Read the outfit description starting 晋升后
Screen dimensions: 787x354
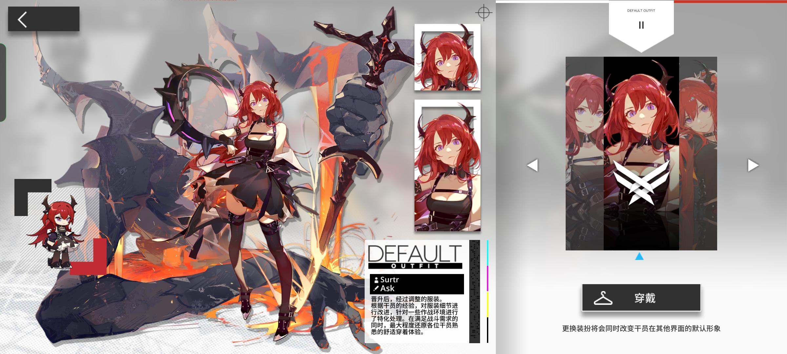click(x=414, y=315)
